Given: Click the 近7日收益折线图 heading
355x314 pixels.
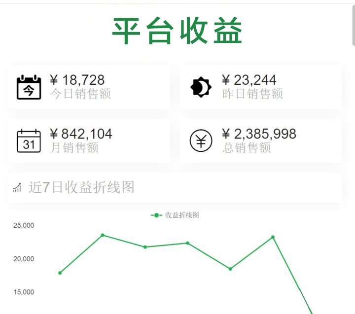Looking at the screenshot, I should pos(81,187).
